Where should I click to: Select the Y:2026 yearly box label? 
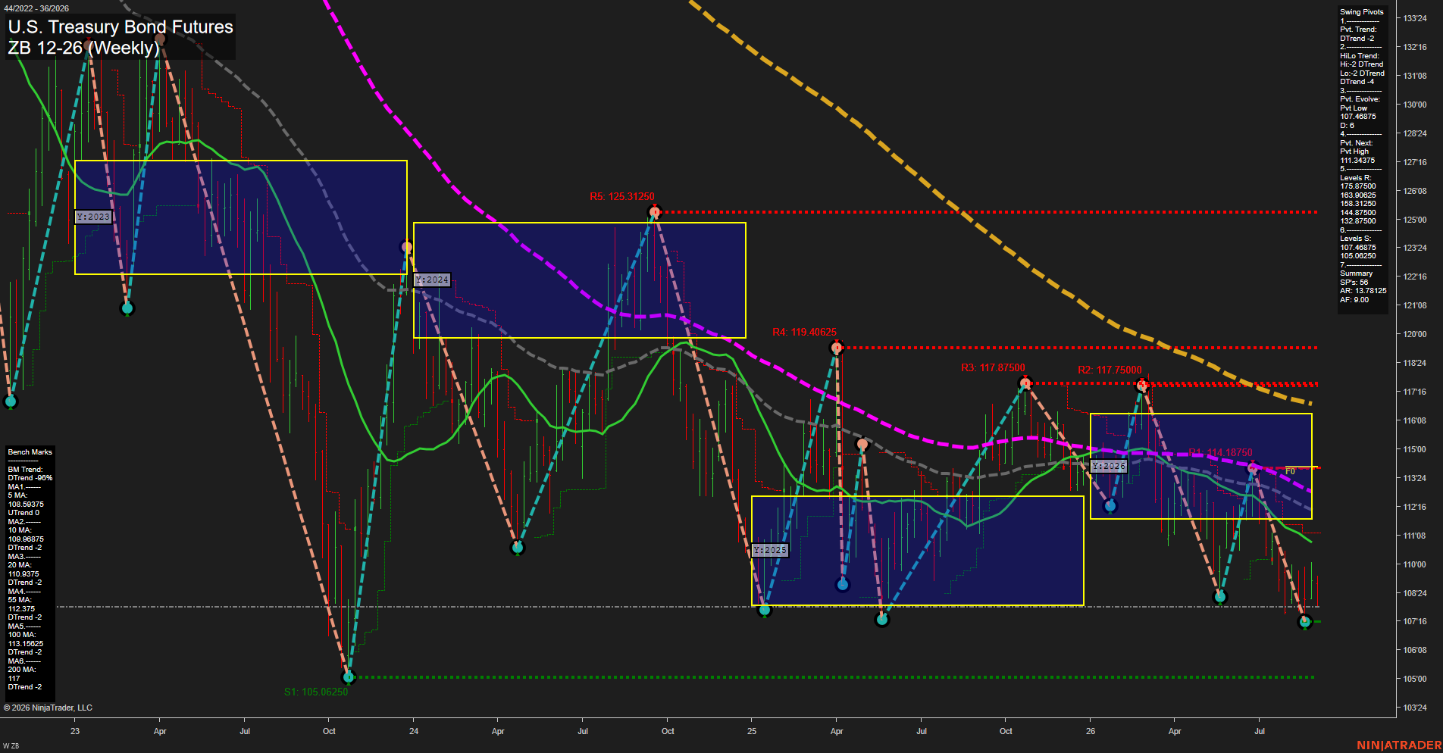[x=1110, y=466]
